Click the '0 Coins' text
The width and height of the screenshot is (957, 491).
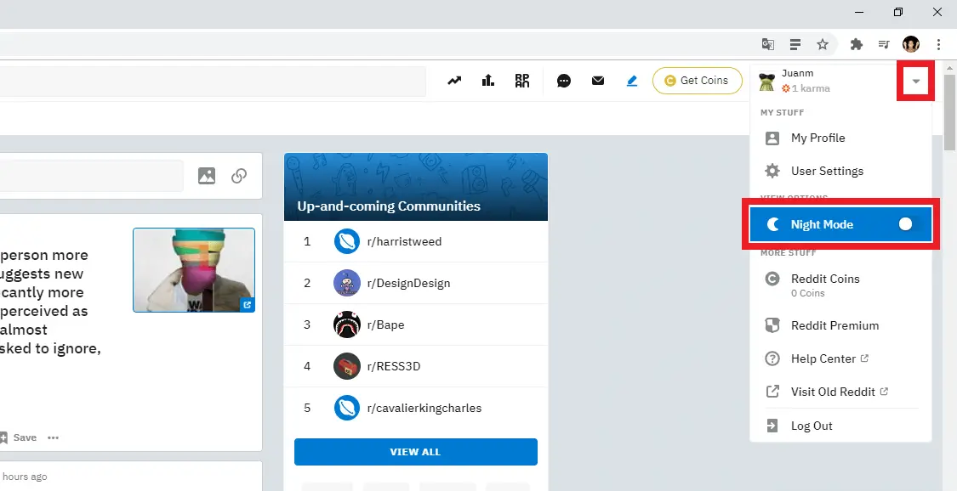coord(807,294)
